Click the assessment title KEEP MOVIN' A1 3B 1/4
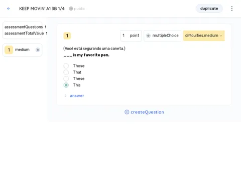 pos(42,8)
